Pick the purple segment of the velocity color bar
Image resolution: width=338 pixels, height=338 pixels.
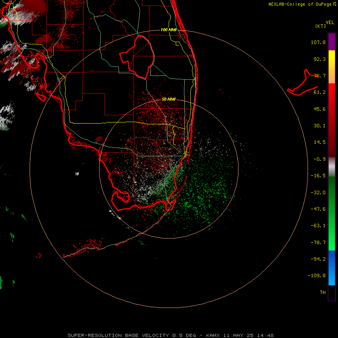pyautogui.click(x=332, y=42)
